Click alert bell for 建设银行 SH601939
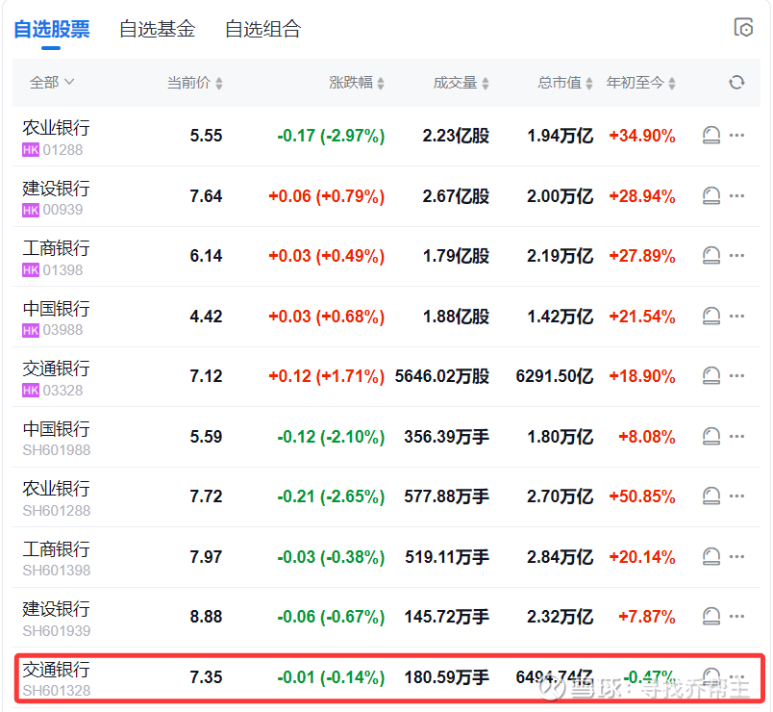The width and height of the screenshot is (773, 712). click(711, 617)
